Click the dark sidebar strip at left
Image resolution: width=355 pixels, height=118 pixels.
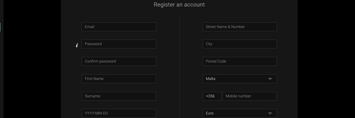click(2, 59)
